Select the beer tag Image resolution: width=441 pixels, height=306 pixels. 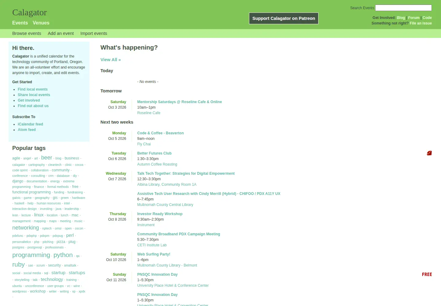point(47,158)
